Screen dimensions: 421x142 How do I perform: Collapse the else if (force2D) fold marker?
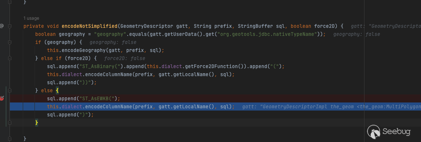point(10,59)
